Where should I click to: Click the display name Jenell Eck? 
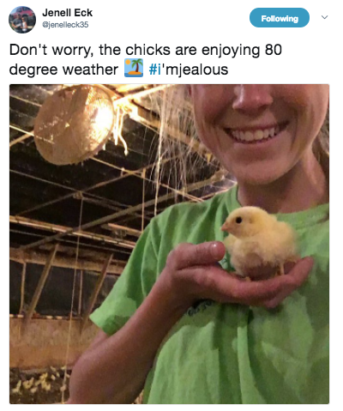point(67,13)
